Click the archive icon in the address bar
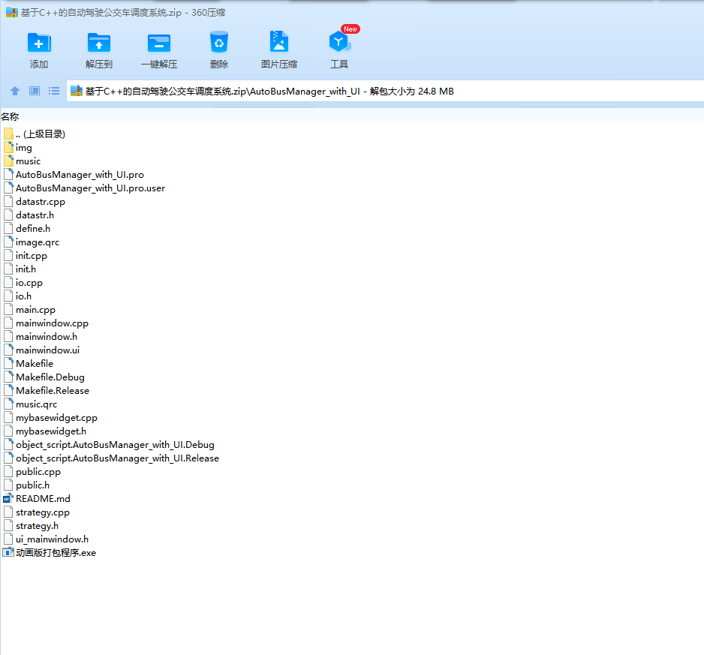The width and height of the screenshot is (704, 655). point(77,91)
